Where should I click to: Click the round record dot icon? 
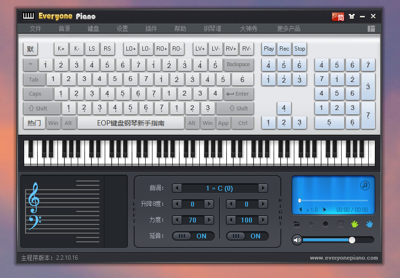coord(326,224)
